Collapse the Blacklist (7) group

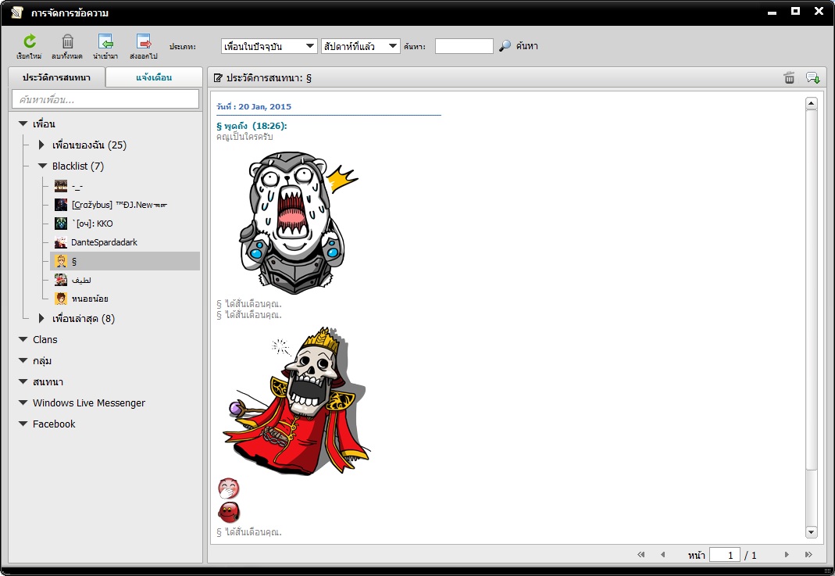43,166
